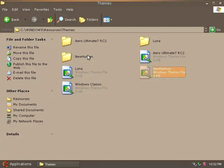Select Windows Classic theme file icon
Image resolution: width=224 pixels, height=168 pixels.
(67, 88)
